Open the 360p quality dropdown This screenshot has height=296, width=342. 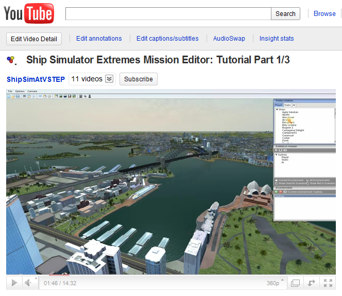(x=275, y=283)
